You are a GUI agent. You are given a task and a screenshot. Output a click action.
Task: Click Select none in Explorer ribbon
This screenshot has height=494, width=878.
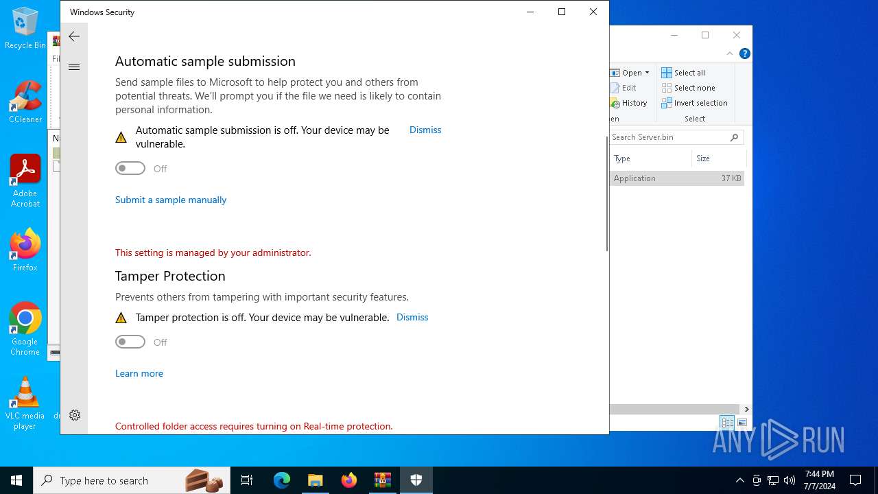(689, 88)
